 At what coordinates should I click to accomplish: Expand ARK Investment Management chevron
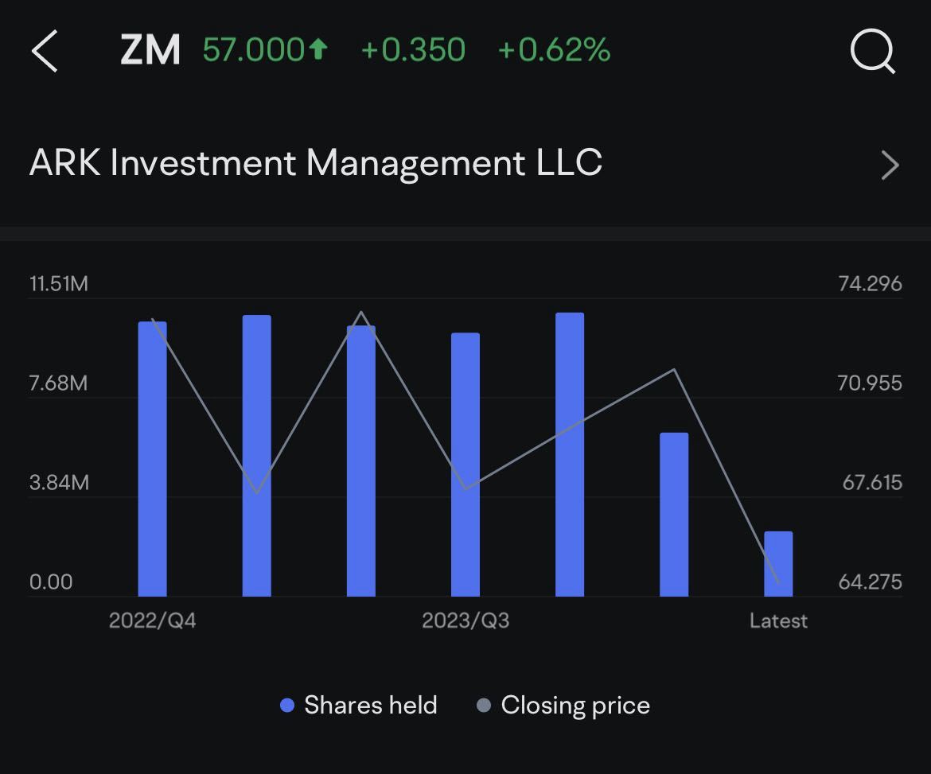pyautogui.click(x=890, y=165)
